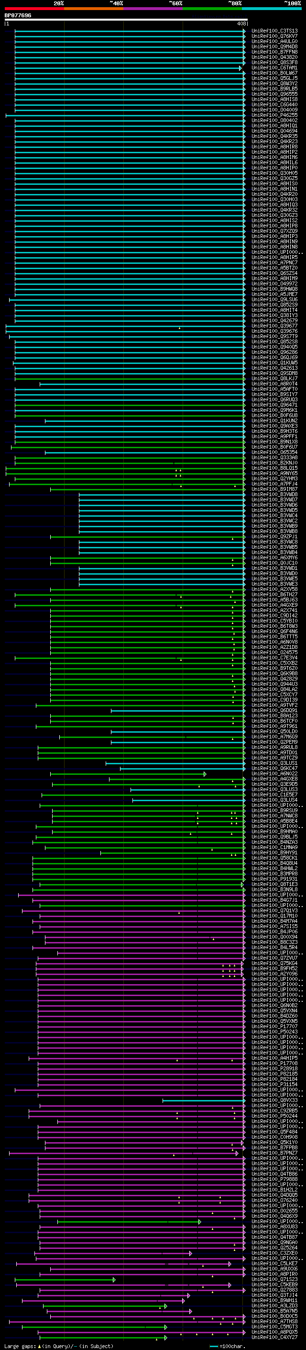306x1350 pixels.
Task: Click the purple ~60% identity legend segment
Action: pyautogui.click(x=153, y=9)
